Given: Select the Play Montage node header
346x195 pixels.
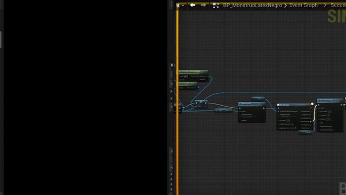Looking at the screenshot, I should click(294, 105).
